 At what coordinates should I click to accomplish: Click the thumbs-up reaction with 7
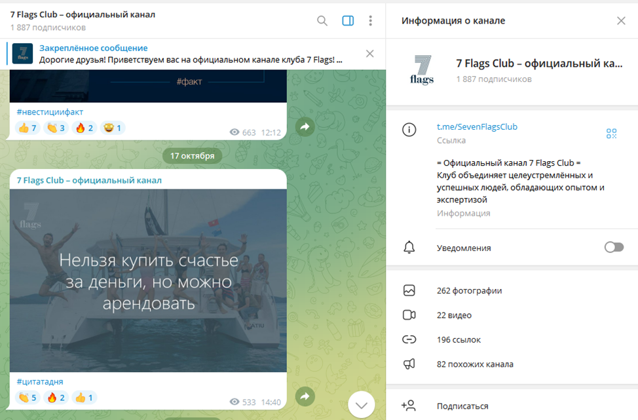pyautogui.click(x=28, y=128)
